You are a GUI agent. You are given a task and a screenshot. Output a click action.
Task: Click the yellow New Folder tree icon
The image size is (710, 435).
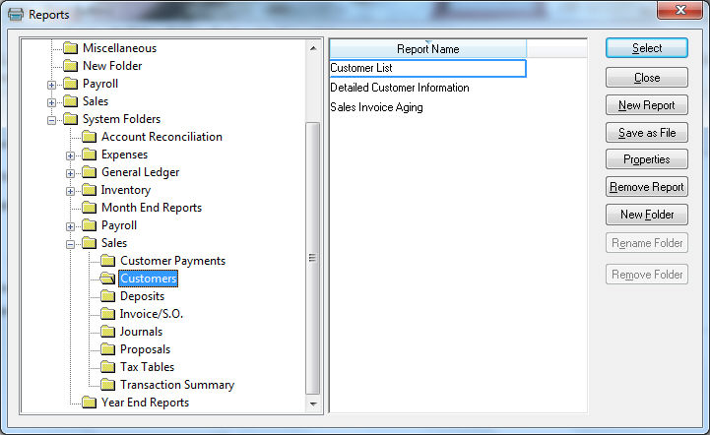(70, 66)
